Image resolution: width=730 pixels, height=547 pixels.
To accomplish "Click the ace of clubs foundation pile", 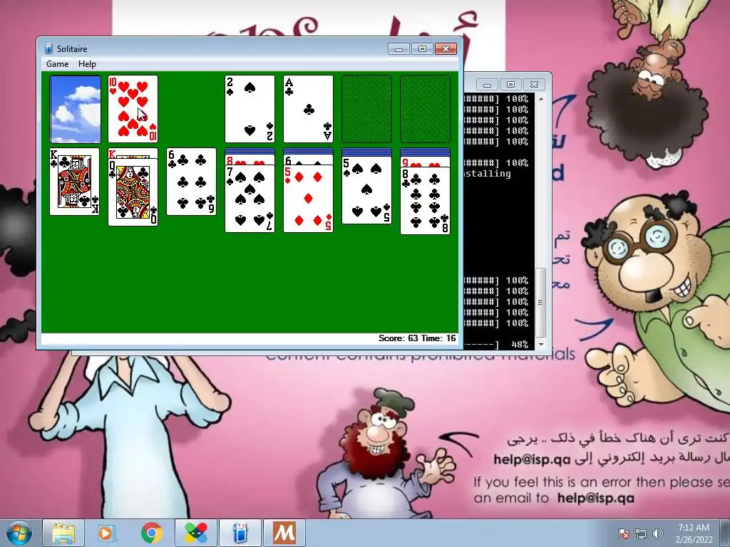I will tap(308, 109).
